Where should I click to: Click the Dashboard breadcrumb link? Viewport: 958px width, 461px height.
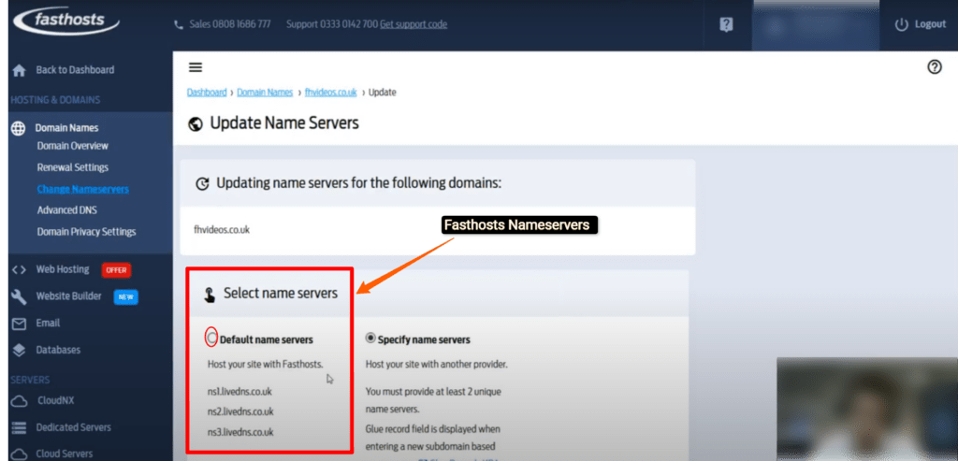[x=207, y=93]
